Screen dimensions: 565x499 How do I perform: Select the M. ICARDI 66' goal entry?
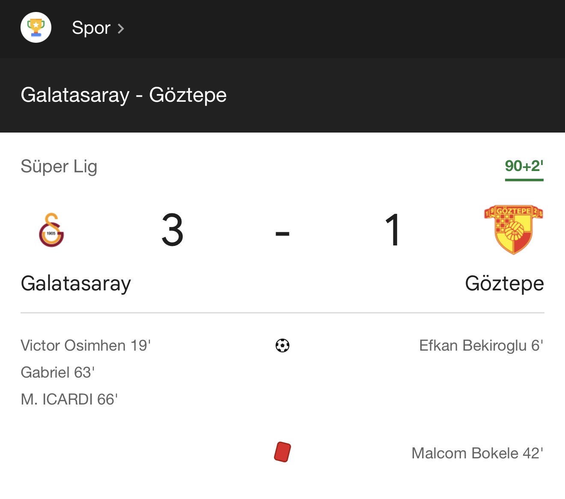coord(69,399)
